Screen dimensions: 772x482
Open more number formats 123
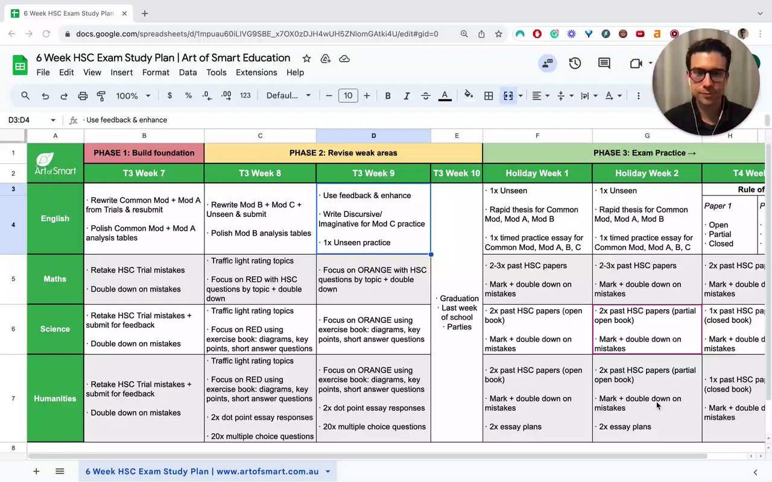245,96
